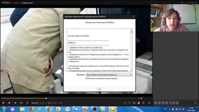Switch to OBS Studio in the taskbar
This screenshot has width=199, height=112.
pos(95,109)
